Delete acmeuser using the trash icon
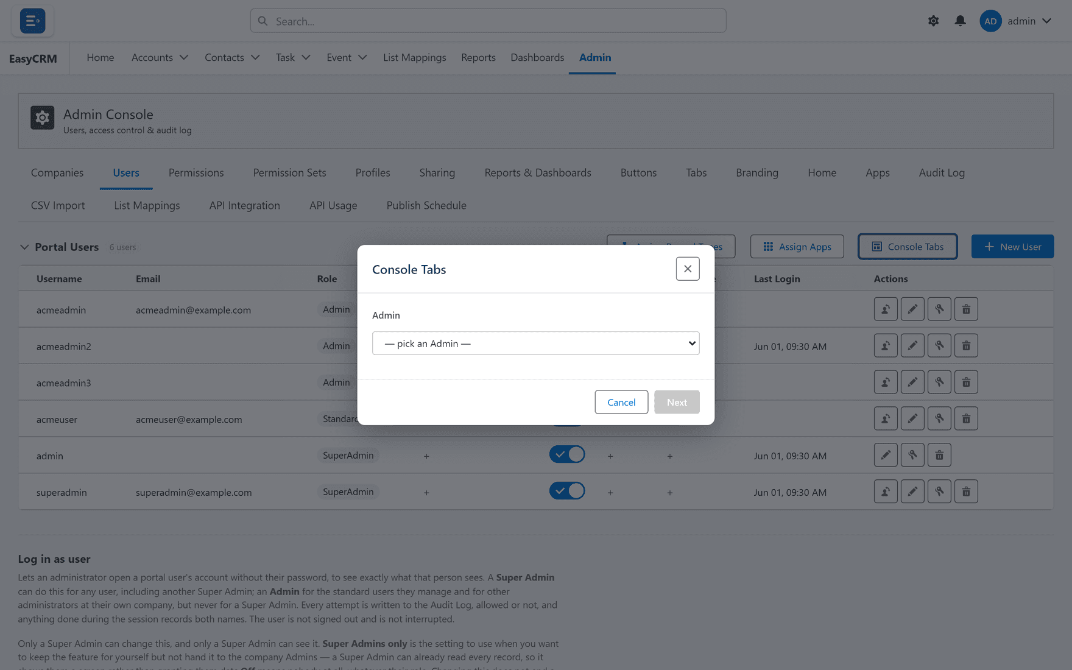The image size is (1072, 670). click(x=966, y=418)
